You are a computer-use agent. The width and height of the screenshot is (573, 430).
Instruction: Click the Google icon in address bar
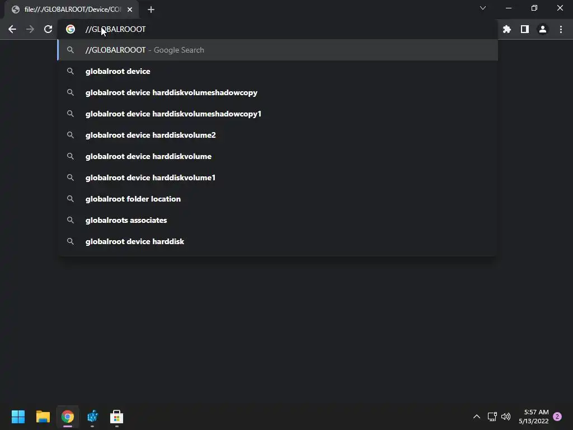coord(71,29)
